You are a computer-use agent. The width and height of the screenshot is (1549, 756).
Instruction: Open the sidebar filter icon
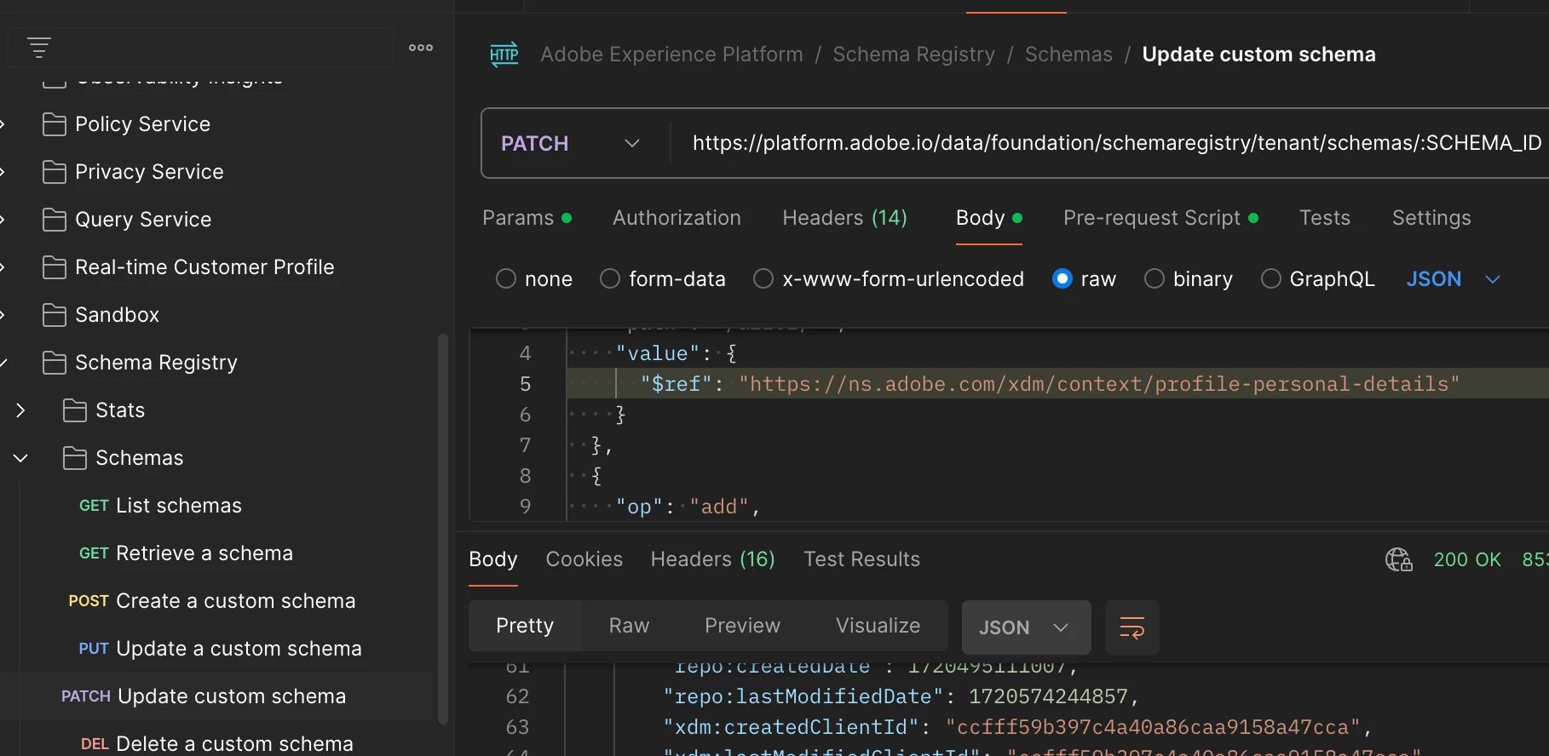[x=39, y=48]
